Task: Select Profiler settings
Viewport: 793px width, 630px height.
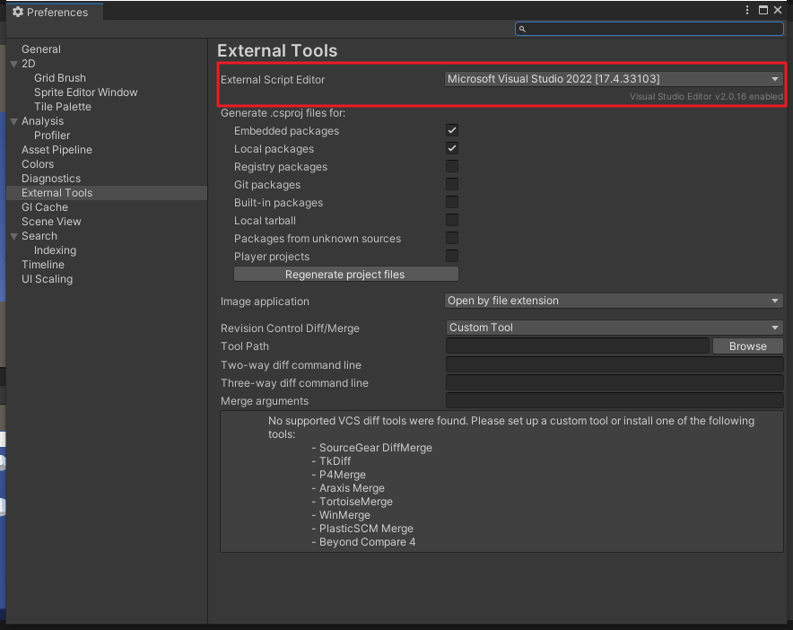Action: (52, 136)
